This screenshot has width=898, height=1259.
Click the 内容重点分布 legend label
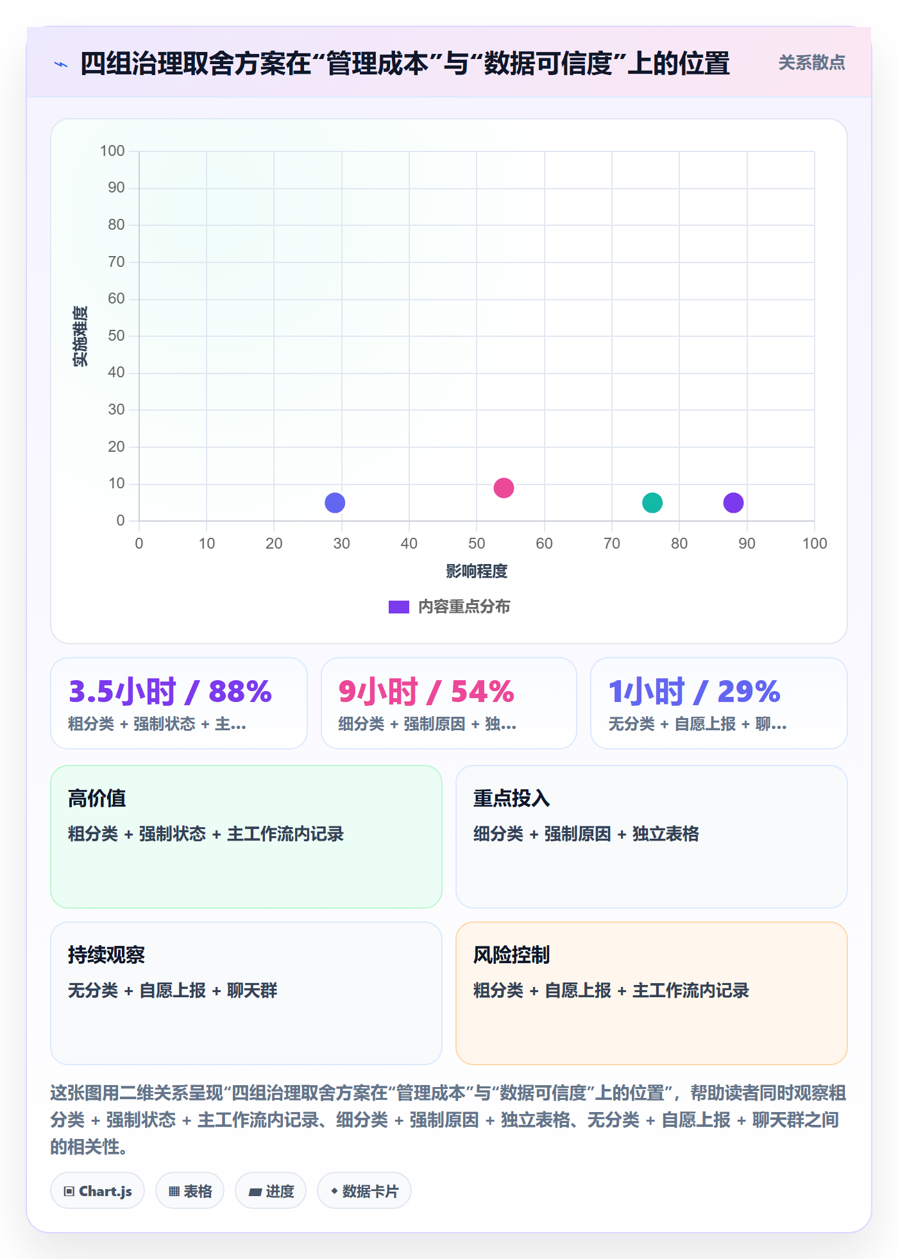click(464, 607)
